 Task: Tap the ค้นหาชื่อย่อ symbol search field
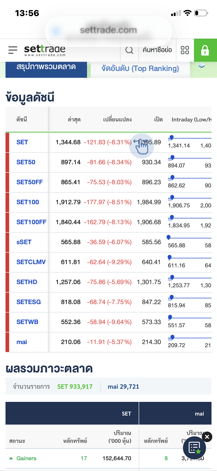point(157,50)
